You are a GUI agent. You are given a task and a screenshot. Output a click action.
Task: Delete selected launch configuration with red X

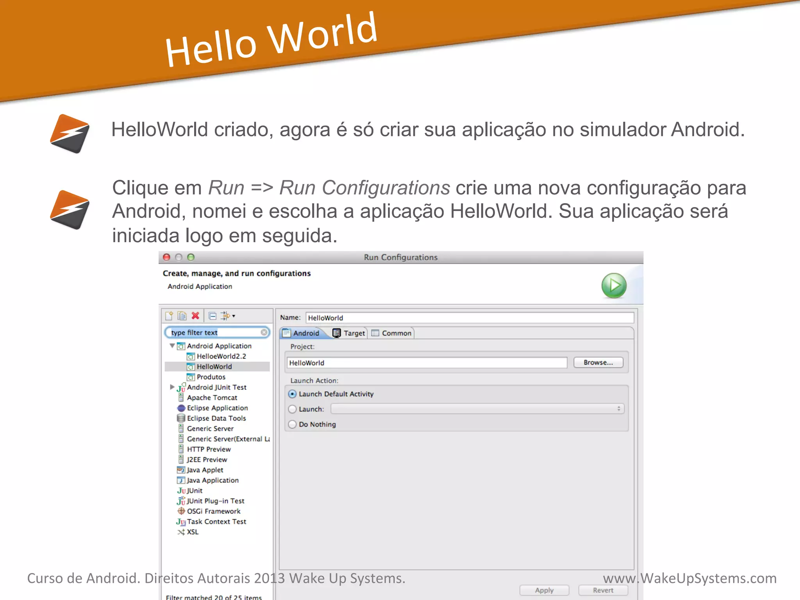pos(195,316)
